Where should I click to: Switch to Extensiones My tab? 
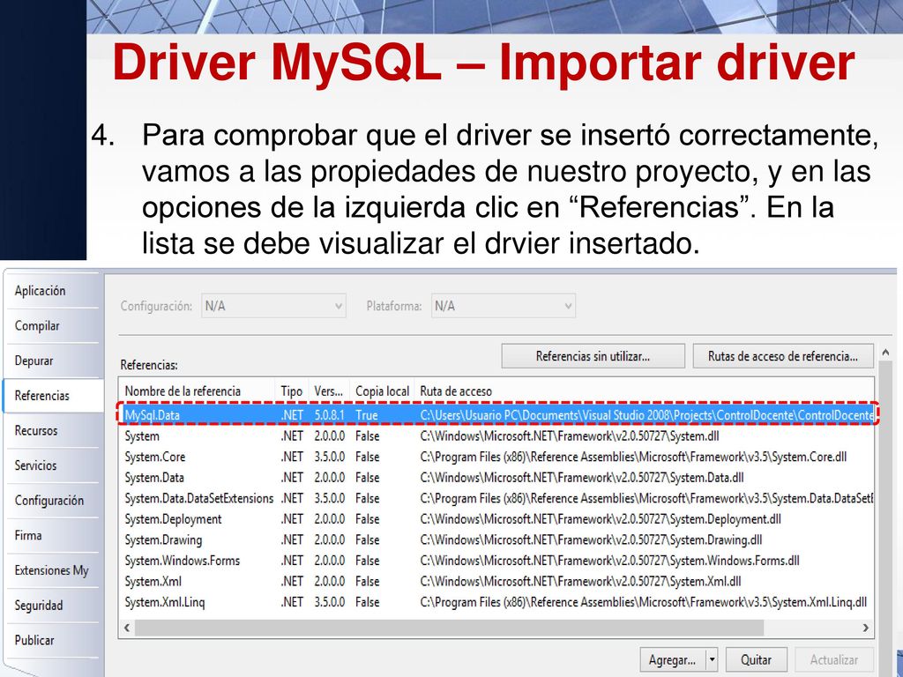coord(52,570)
